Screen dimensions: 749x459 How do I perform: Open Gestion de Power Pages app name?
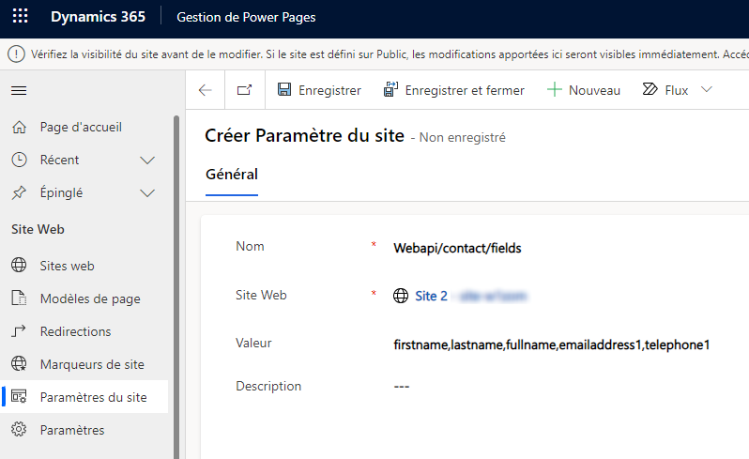tap(246, 17)
